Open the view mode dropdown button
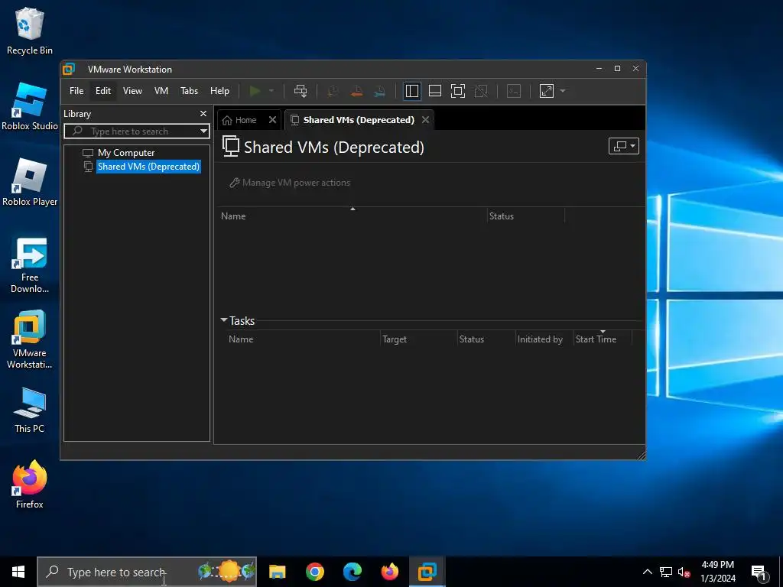The height and width of the screenshot is (587, 783). tap(624, 146)
